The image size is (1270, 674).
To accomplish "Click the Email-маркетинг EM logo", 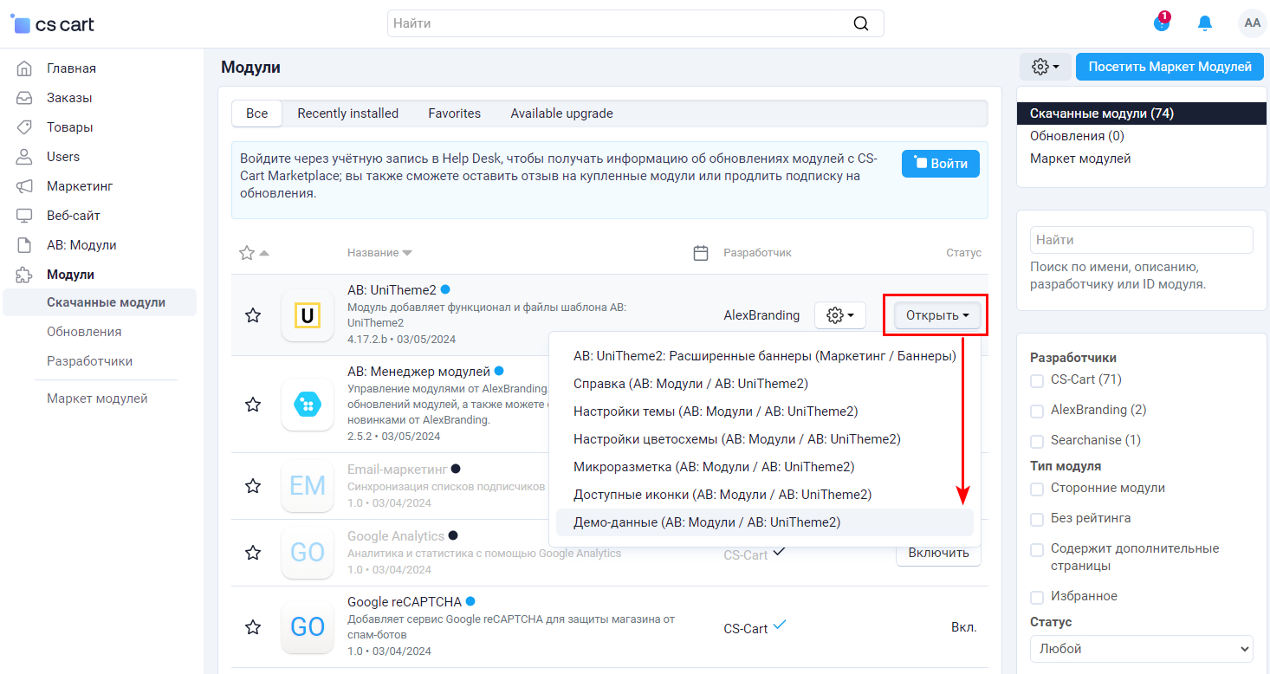I will (x=308, y=486).
